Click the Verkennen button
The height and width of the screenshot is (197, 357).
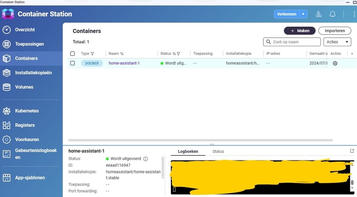point(286,14)
